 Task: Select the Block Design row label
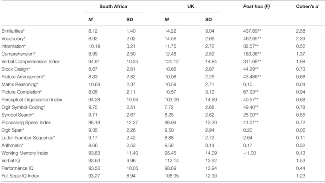(14, 69)
